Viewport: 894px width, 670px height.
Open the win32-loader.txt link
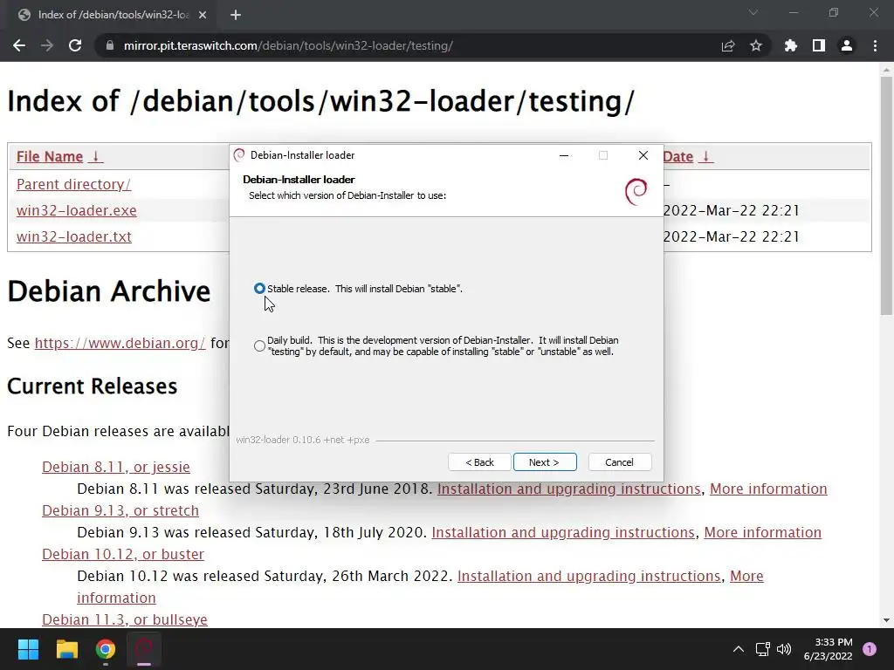coord(73,236)
